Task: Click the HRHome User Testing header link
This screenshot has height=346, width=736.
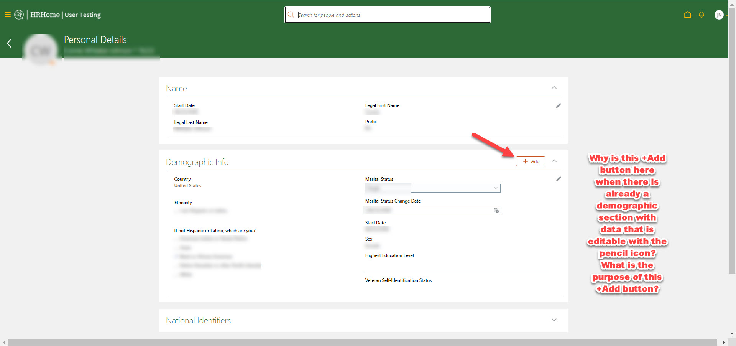Action: 65,15
